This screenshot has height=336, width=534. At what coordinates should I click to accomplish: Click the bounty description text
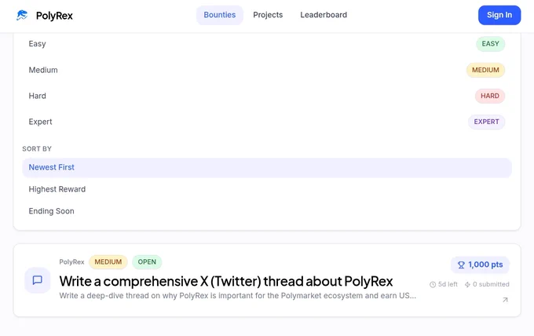[237, 296]
